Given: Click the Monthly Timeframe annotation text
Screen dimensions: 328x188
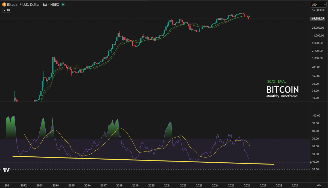Looking at the screenshot, I should pos(282,96).
